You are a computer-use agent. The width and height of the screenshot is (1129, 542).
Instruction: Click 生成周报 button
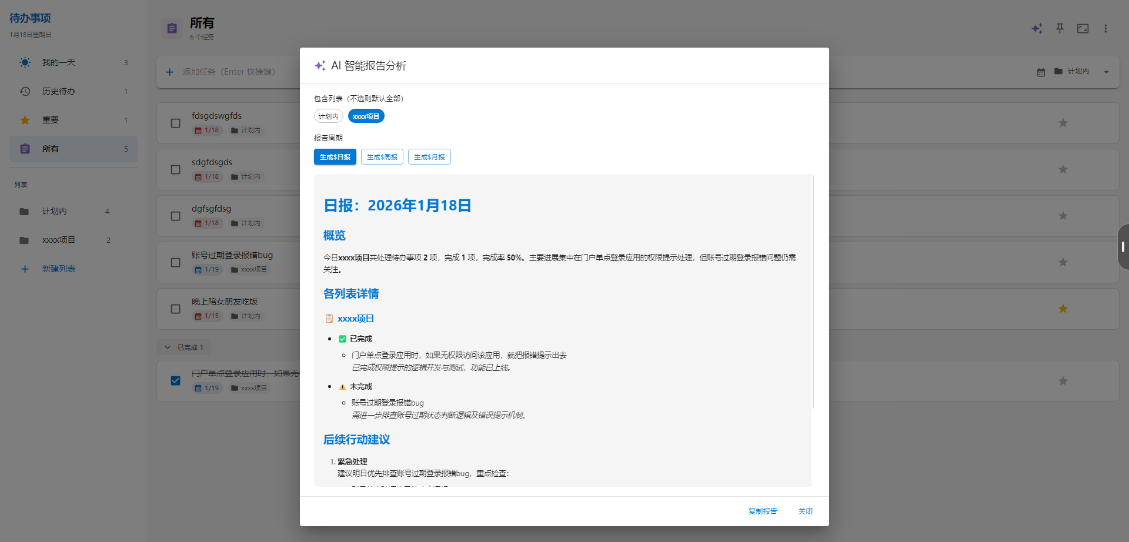pyautogui.click(x=382, y=157)
